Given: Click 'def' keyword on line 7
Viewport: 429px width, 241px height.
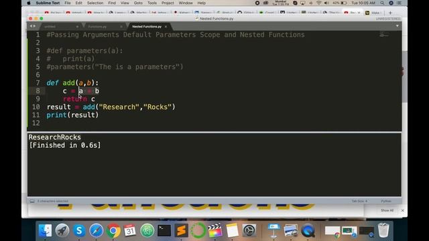Looking at the screenshot, I should (x=52, y=83).
